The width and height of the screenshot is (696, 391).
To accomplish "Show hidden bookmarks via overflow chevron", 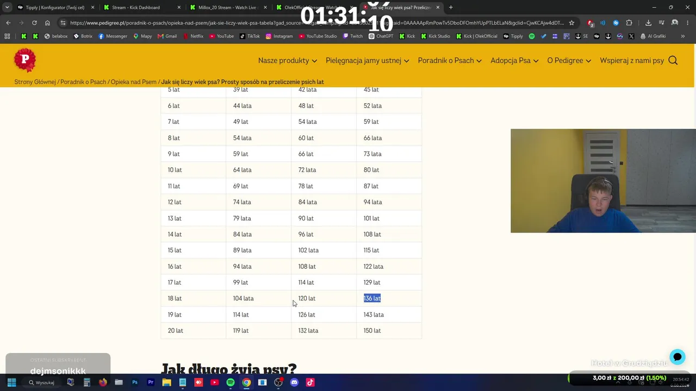I will 682,36.
